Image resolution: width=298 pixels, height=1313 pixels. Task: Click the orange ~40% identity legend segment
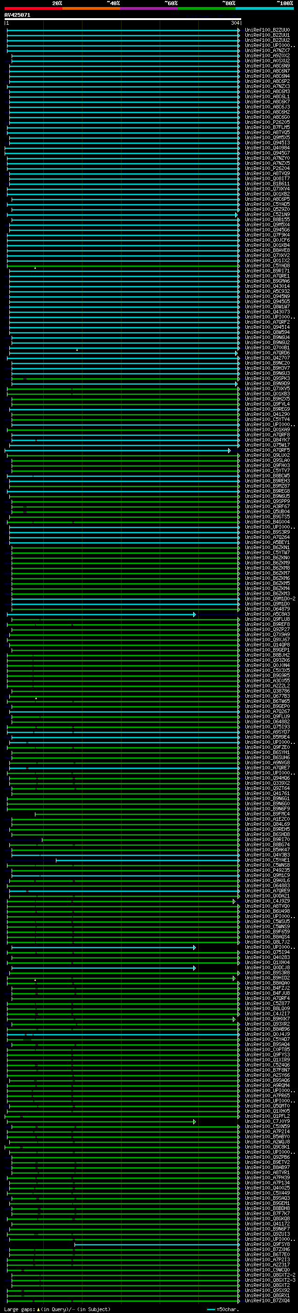pyautogui.click(x=91, y=8)
